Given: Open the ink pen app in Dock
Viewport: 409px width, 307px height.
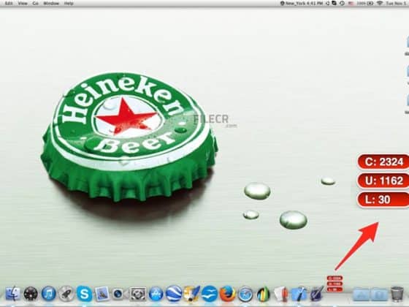Looking at the screenshot, I should 317,294.
